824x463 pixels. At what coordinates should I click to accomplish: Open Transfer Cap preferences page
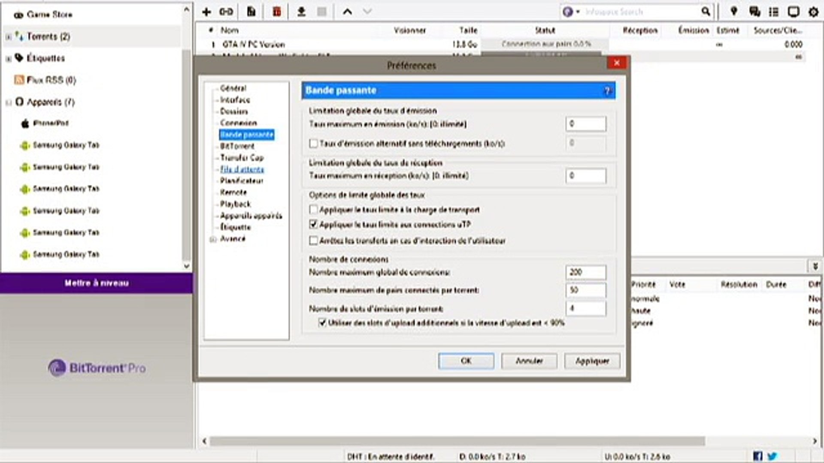click(242, 158)
